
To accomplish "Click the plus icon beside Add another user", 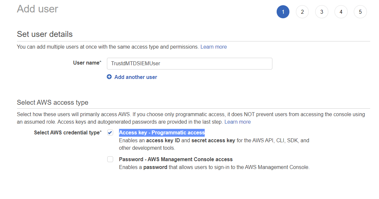I will click(109, 77).
